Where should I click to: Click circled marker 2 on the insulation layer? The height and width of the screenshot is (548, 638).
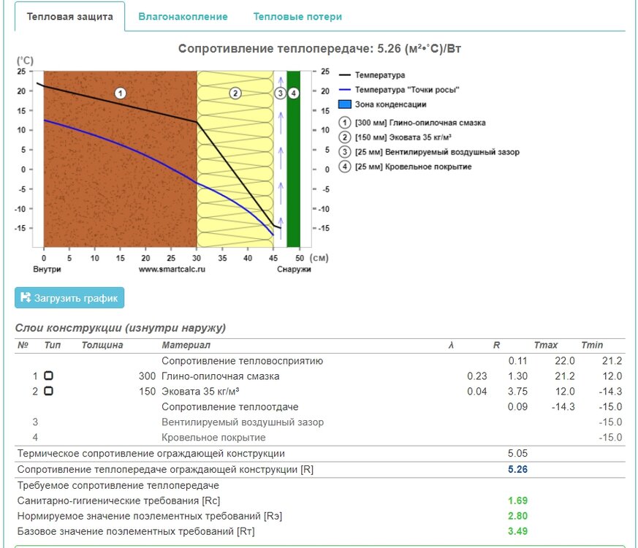tap(235, 93)
